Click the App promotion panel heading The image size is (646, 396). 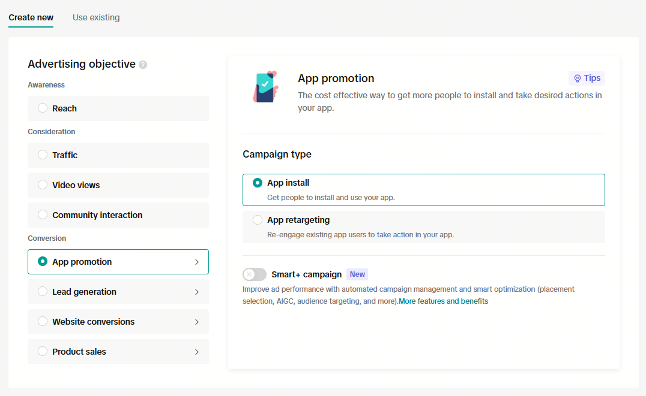pos(336,78)
